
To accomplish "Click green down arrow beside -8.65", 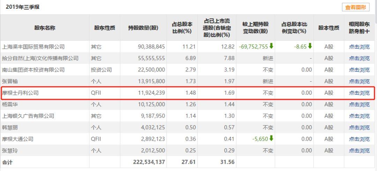I will [x=310, y=46].
